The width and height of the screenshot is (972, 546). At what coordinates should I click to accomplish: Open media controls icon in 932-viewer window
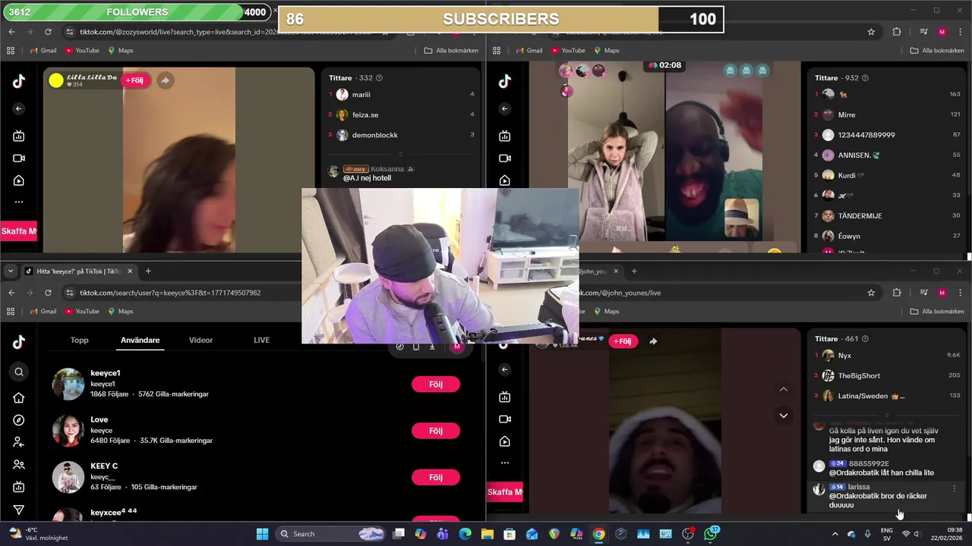click(923, 32)
